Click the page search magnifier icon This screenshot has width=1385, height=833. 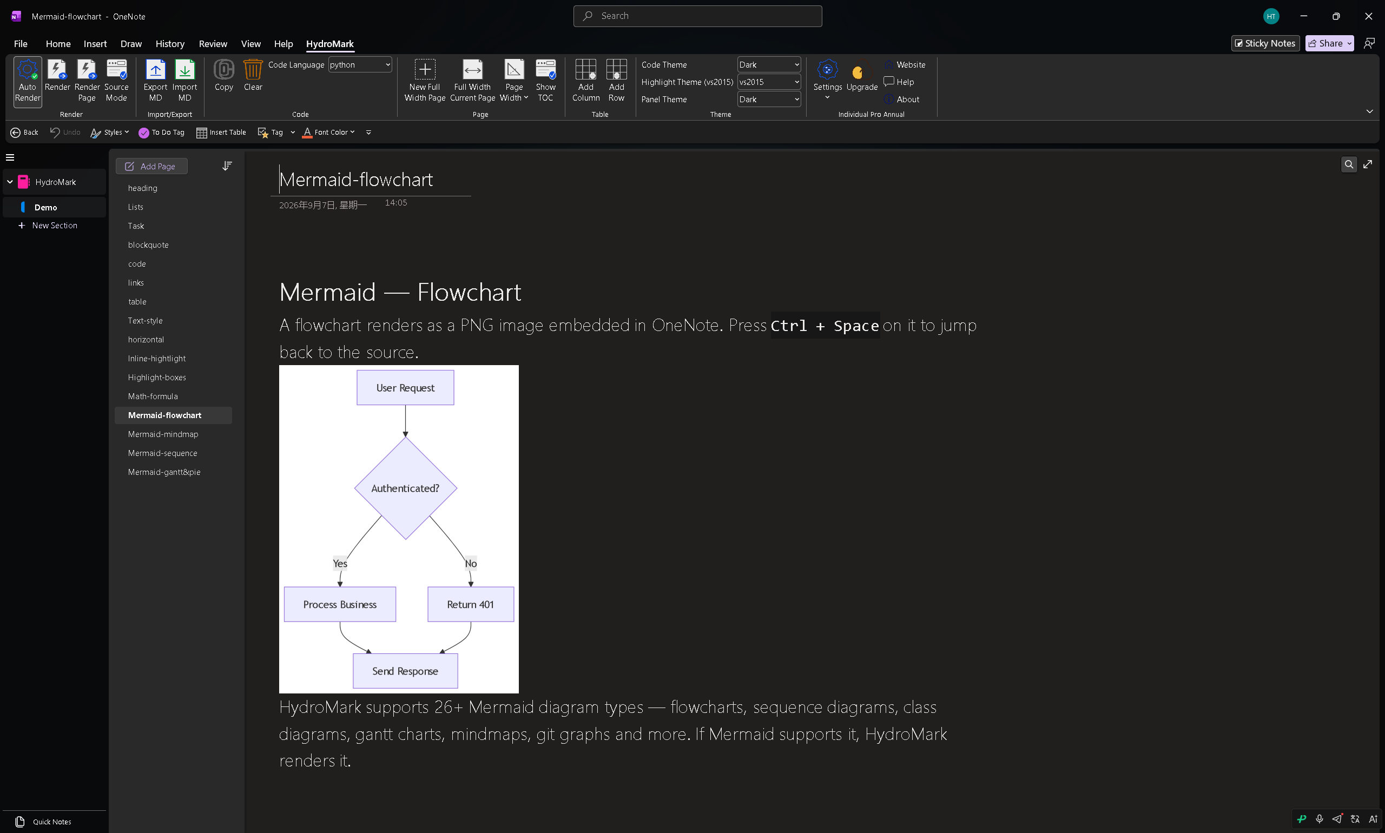pos(1348,164)
